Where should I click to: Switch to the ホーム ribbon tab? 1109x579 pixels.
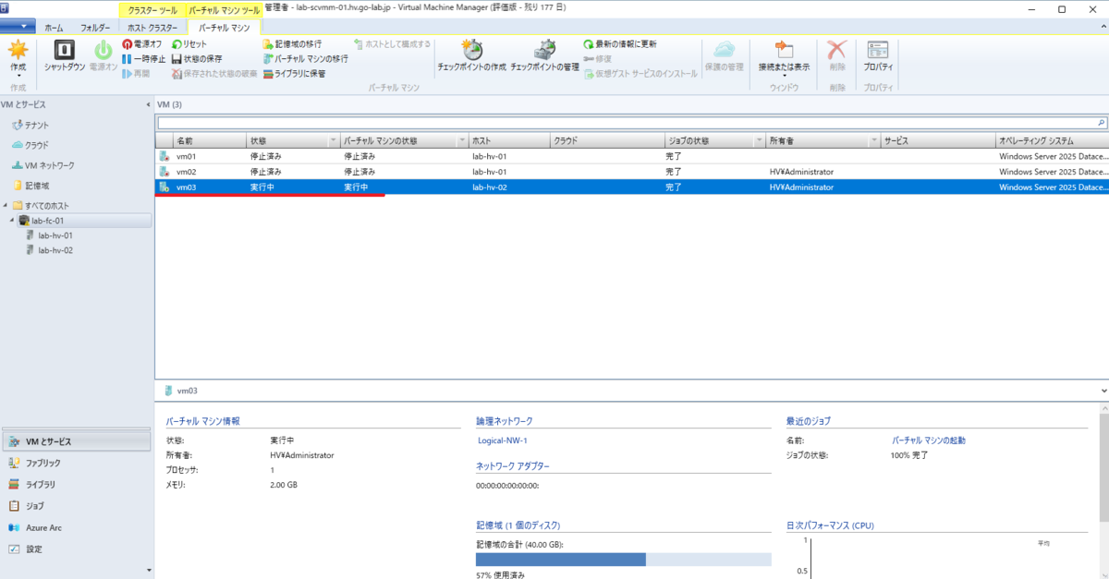tap(55, 28)
